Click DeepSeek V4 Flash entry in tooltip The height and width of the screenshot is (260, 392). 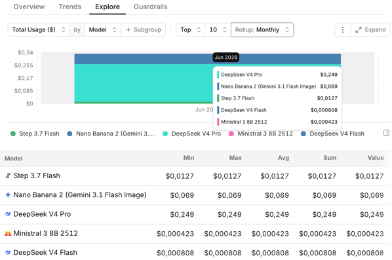point(277,110)
